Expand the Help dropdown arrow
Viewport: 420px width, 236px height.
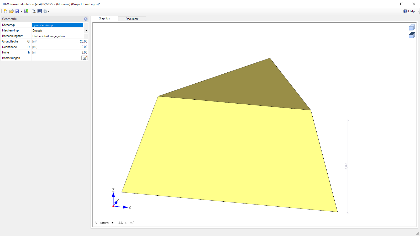point(418,11)
